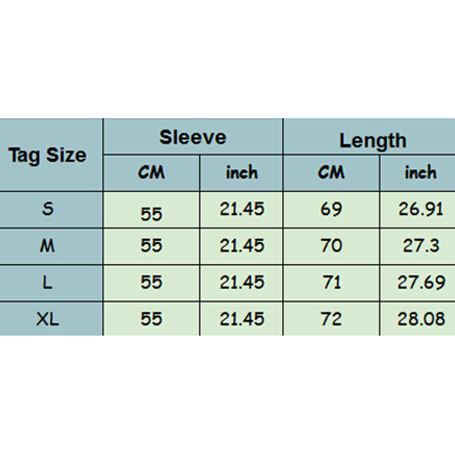Select the XL tag size row label

[48, 319]
